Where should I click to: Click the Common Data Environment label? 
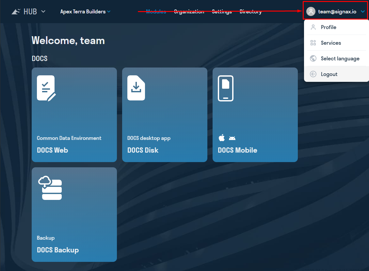pyautogui.click(x=69, y=138)
